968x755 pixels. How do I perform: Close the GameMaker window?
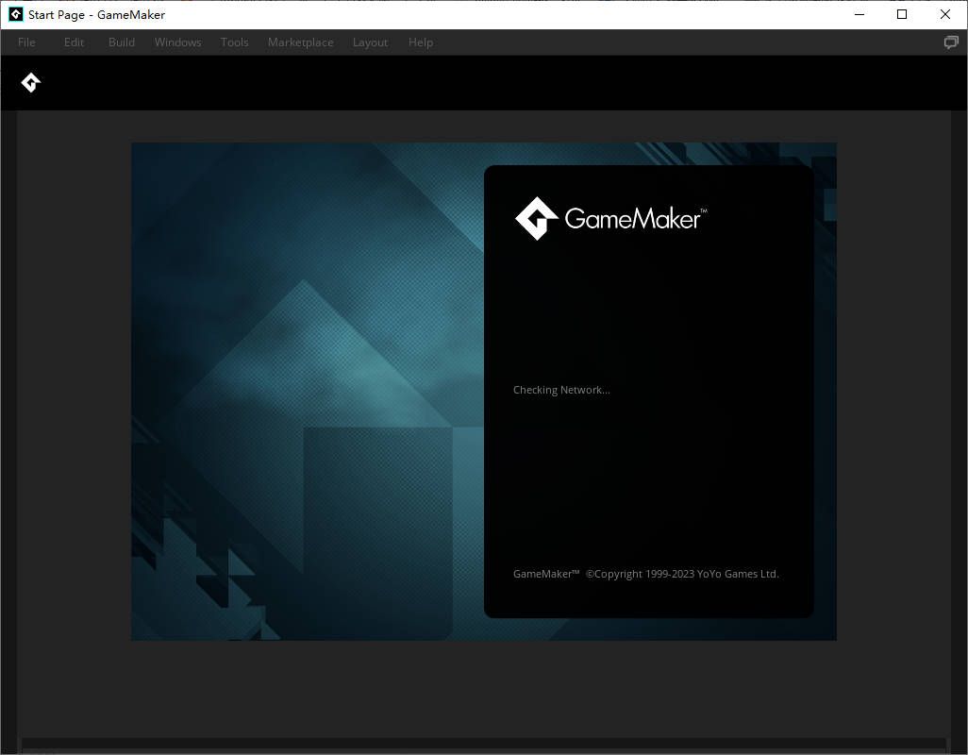pyautogui.click(x=945, y=14)
